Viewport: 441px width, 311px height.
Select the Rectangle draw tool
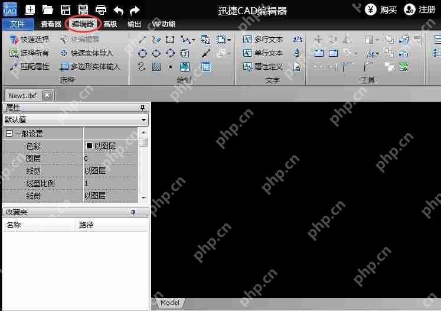170,40
